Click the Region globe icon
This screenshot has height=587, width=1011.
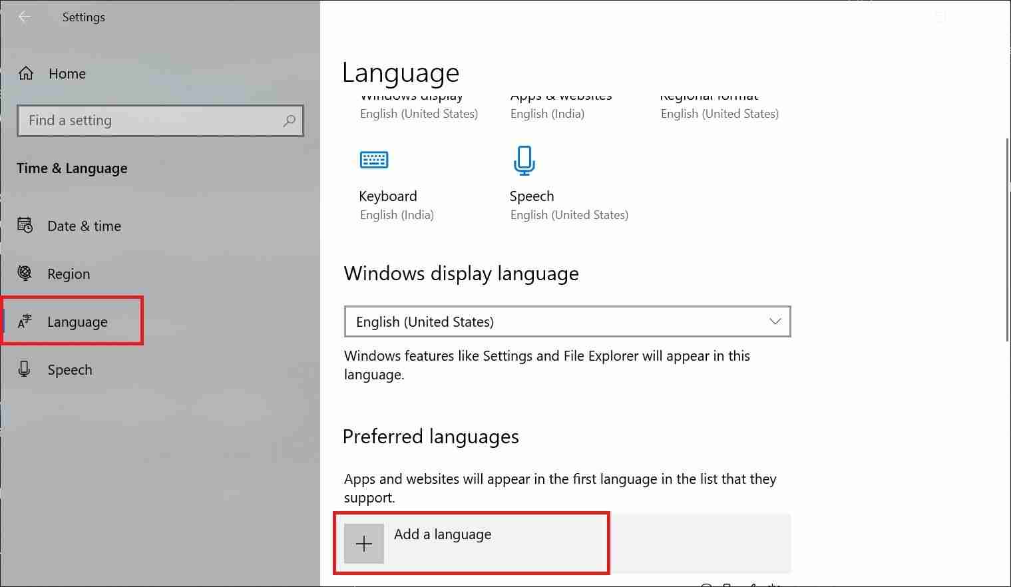[24, 274]
